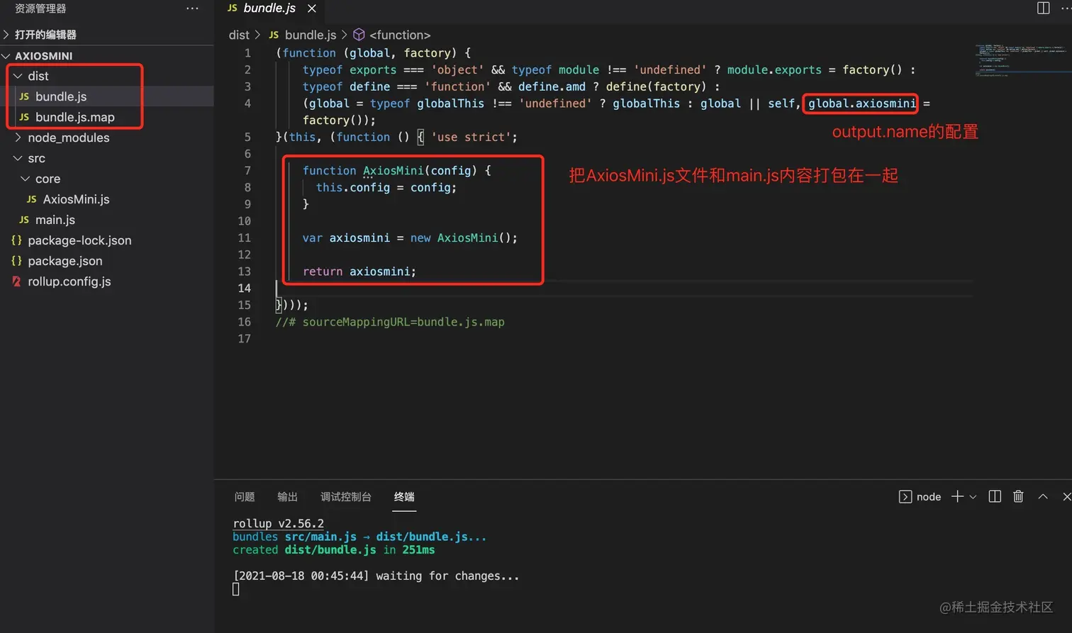The image size is (1072, 633).
Task: Select the bundle.js editor tab
Action: click(269, 9)
